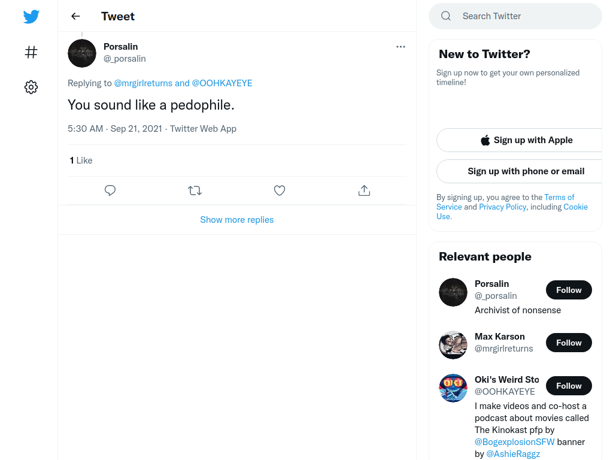This screenshot has height=460, width=613.
Task: Open the tweet's three-dot more menu
Action: [400, 47]
